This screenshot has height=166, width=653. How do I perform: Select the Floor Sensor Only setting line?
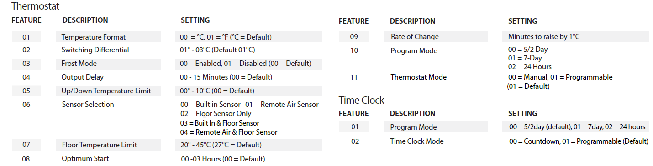pos(216,114)
